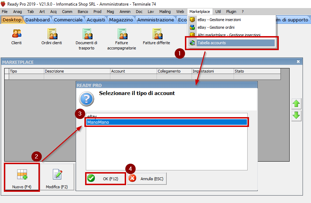Select Tabella accounts menu entry
This screenshot has height=203, width=311.
point(231,43)
